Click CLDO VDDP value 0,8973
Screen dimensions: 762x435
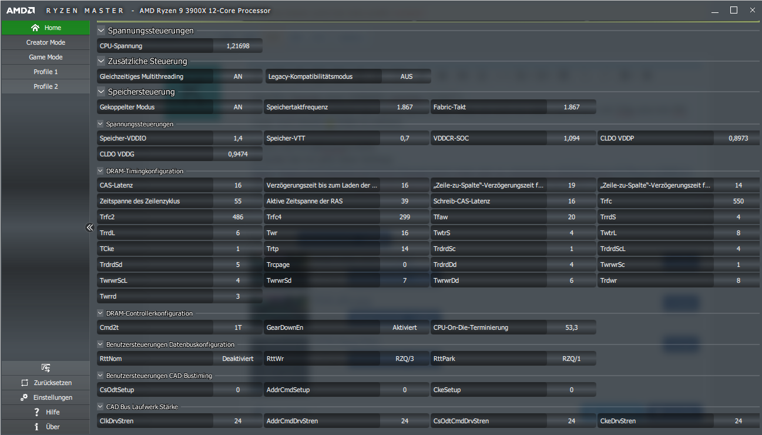[x=738, y=139]
